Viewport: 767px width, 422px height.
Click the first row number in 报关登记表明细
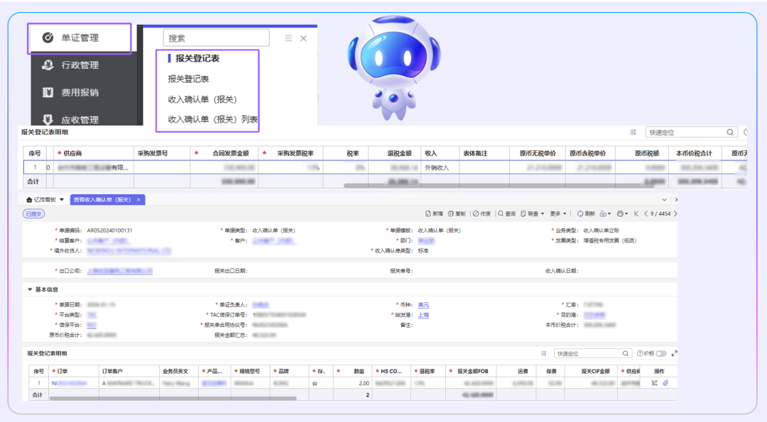click(39, 382)
